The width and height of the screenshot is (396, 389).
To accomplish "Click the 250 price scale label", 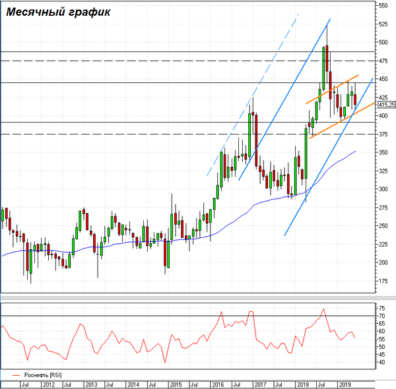I will click(x=383, y=225).
